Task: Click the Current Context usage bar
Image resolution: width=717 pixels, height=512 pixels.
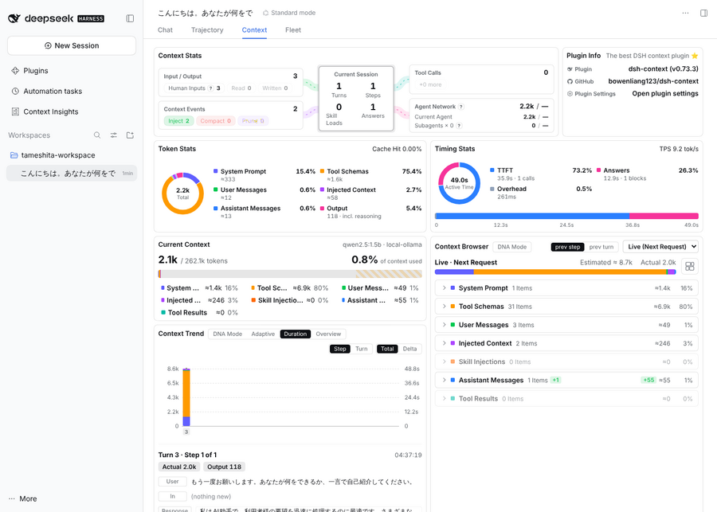Action: click(290, 274)
